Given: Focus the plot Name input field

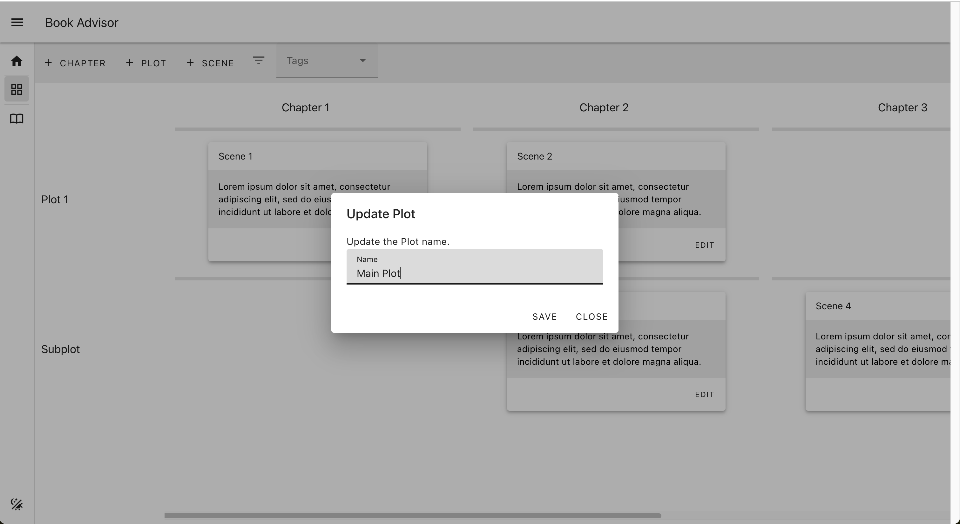Looking at the screenshot, I should click(474, 266).
